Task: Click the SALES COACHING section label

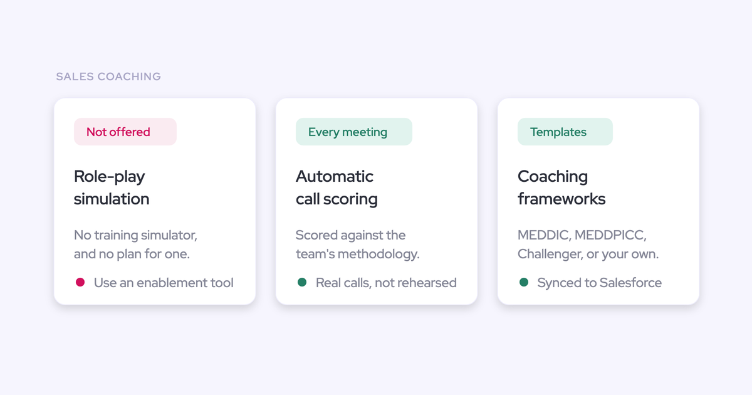Action: coord(108,76)
